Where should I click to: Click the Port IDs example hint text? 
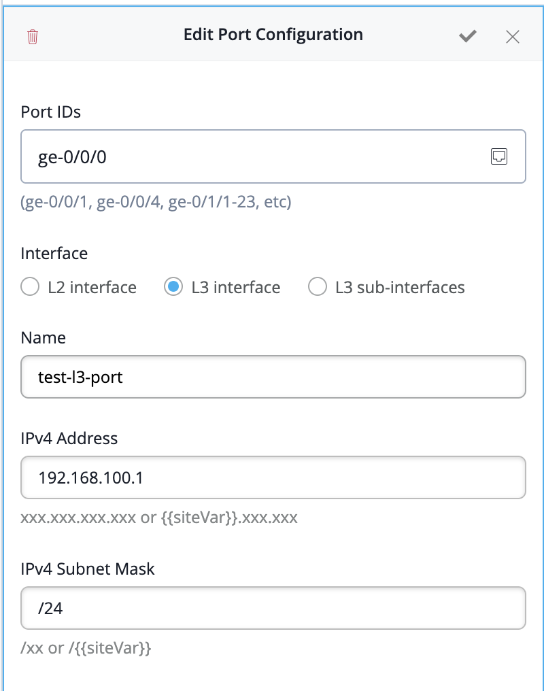[x=156, y=203]
